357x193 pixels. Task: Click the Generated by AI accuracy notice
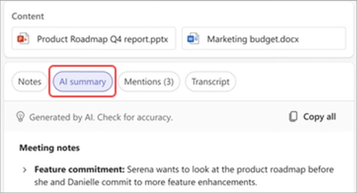pyautogui.click(x=101, y=117)
